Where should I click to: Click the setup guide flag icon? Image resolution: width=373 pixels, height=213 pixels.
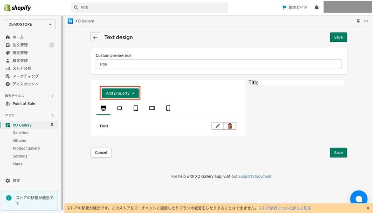pos(284,7)
